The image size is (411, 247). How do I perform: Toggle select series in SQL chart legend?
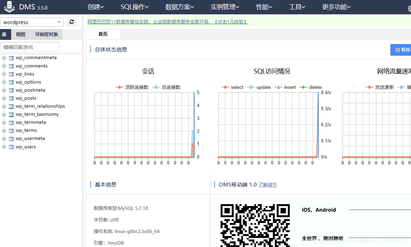point(232,87)
